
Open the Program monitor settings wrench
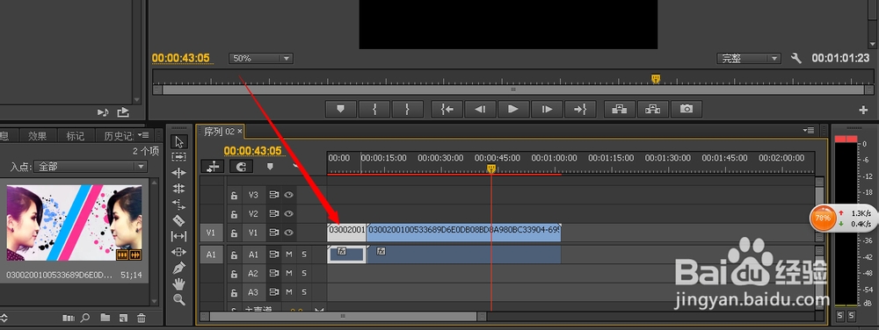pos(796,58)
